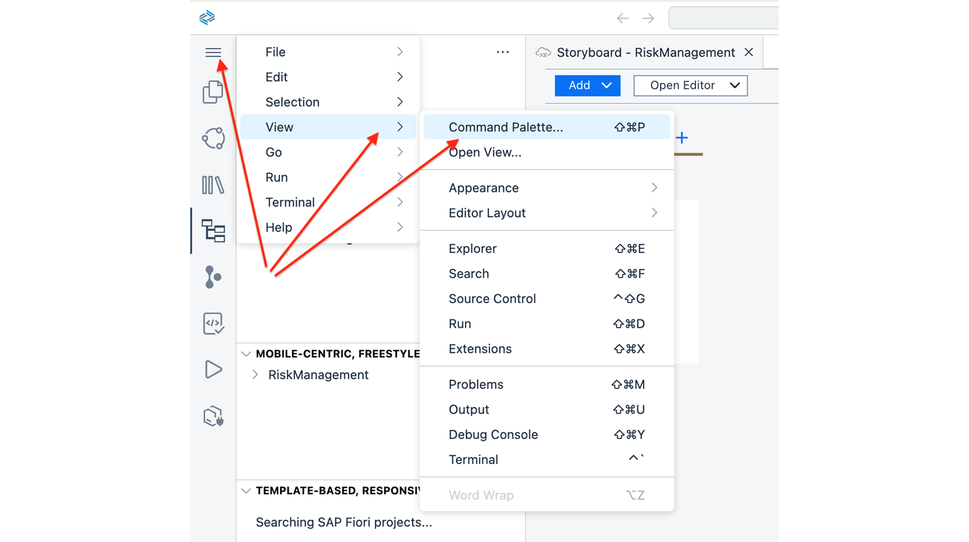Open the View submenu

328,127
